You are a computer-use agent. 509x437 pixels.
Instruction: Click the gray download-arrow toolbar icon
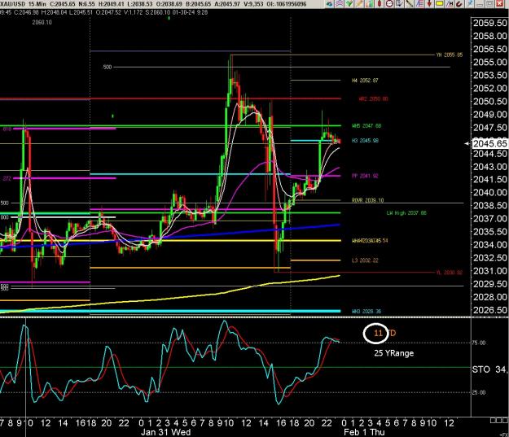coord(399,3)
